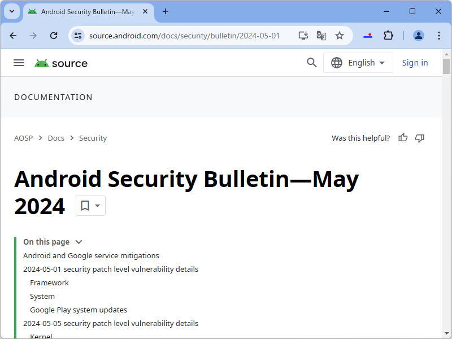This screenshot has width=452, height=339.
Task: Open the Chrome three-dot menu
Action: tap(439, 35)
